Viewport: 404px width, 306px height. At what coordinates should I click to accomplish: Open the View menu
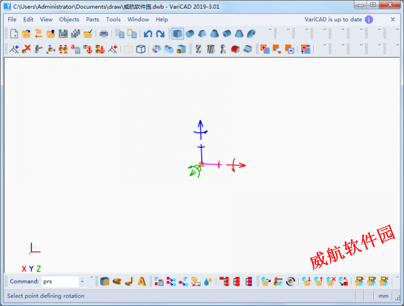(x=46, y=19)
